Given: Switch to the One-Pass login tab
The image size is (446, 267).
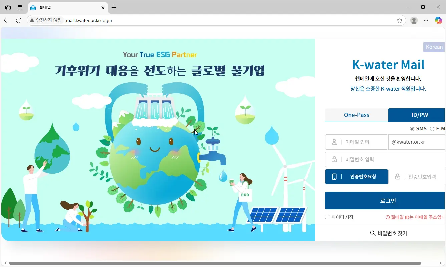Looking at the screenshot, I should tap(356, 115).
